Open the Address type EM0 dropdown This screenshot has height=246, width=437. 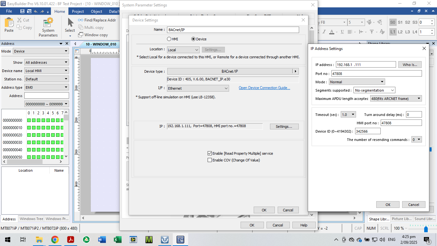[47, 87]
